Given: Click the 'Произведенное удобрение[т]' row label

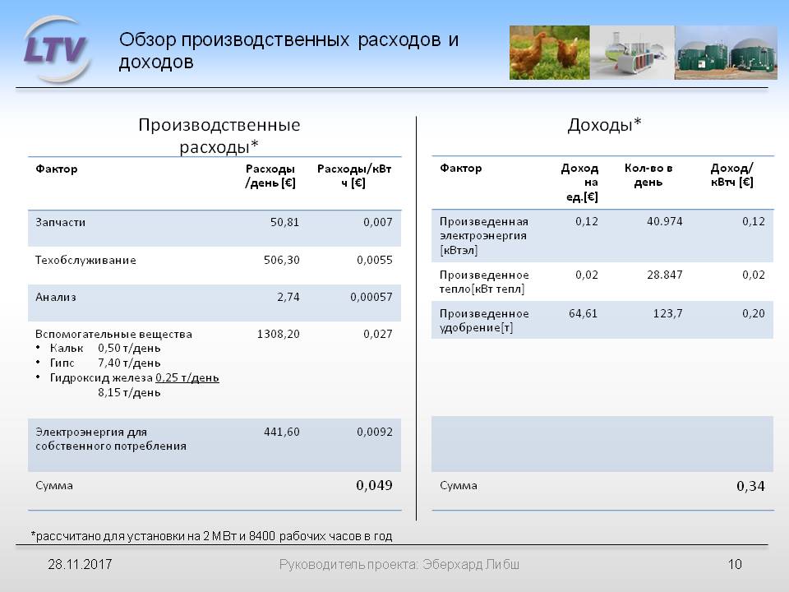Looking at the screenshot, I should (x=484, y=321).
